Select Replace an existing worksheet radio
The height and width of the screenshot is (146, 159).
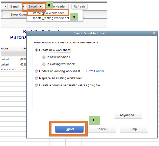[x=36, y=78]
